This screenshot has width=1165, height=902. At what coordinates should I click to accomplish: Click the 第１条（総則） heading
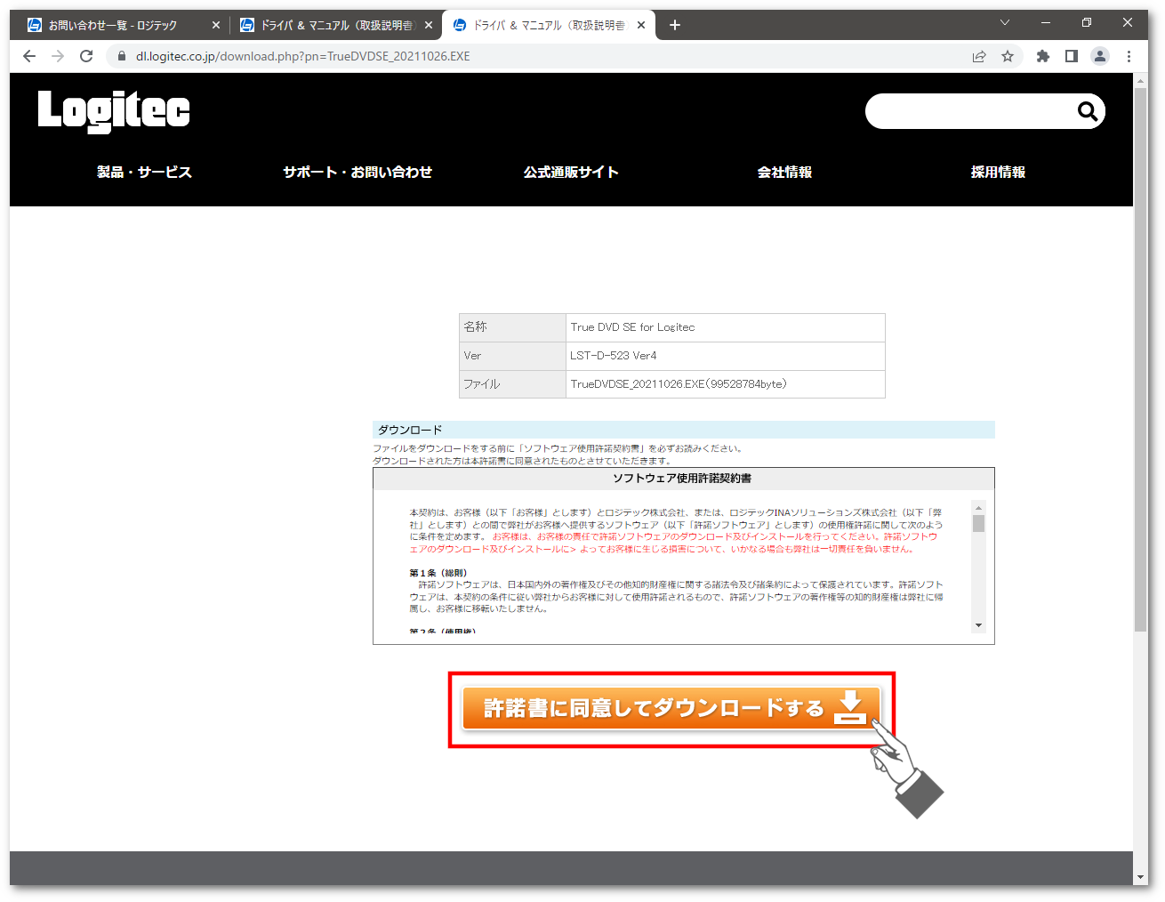438,573
